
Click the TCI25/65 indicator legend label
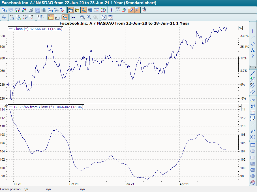tap(46, 107)
